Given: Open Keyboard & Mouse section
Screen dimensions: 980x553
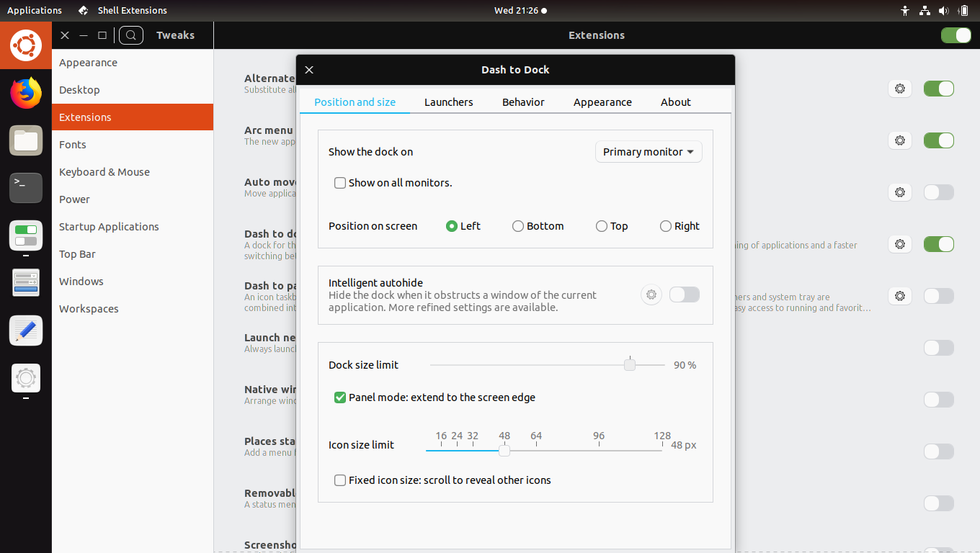Looking at the screenshot, I should coord(133,172).
